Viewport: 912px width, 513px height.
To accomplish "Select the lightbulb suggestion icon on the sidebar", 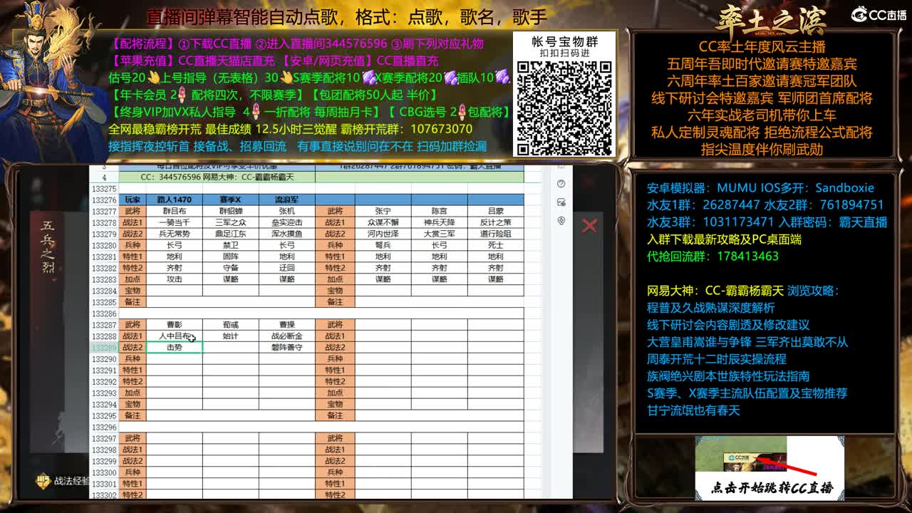I will (x=561, y=220).
